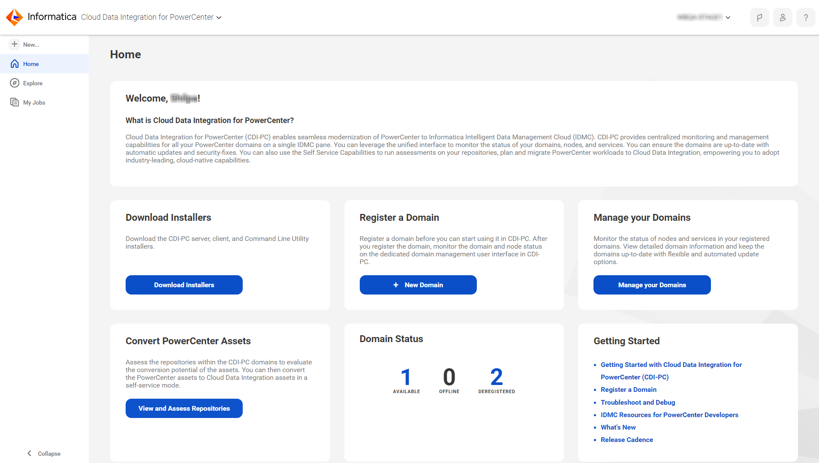This screenshot has width=819, height=463.
Task: Click the My Jobs documents icon
Action: pos(15,102)
